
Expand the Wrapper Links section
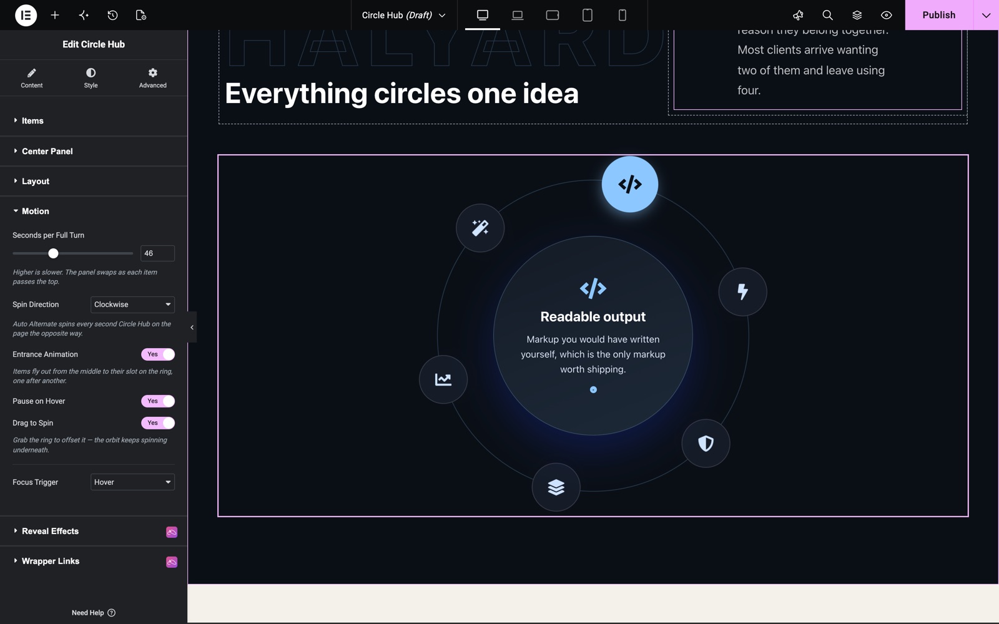94,561
